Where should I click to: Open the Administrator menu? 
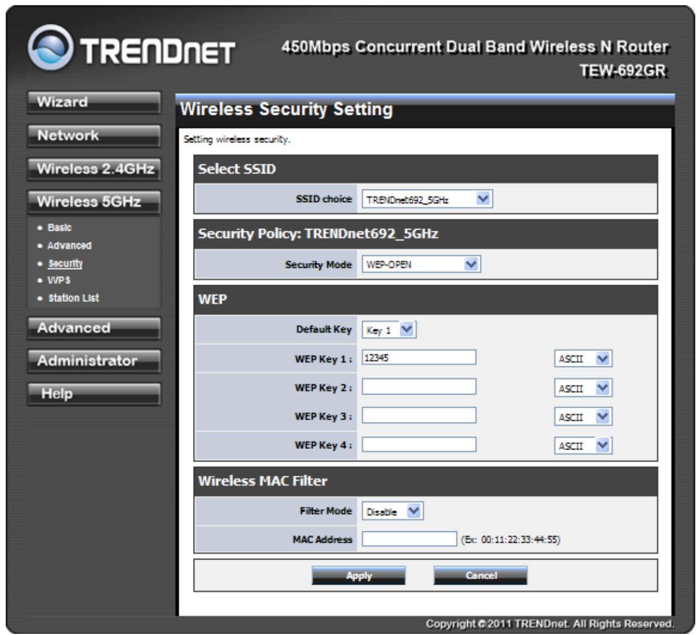pyautogui.click(x=94, y=361)
